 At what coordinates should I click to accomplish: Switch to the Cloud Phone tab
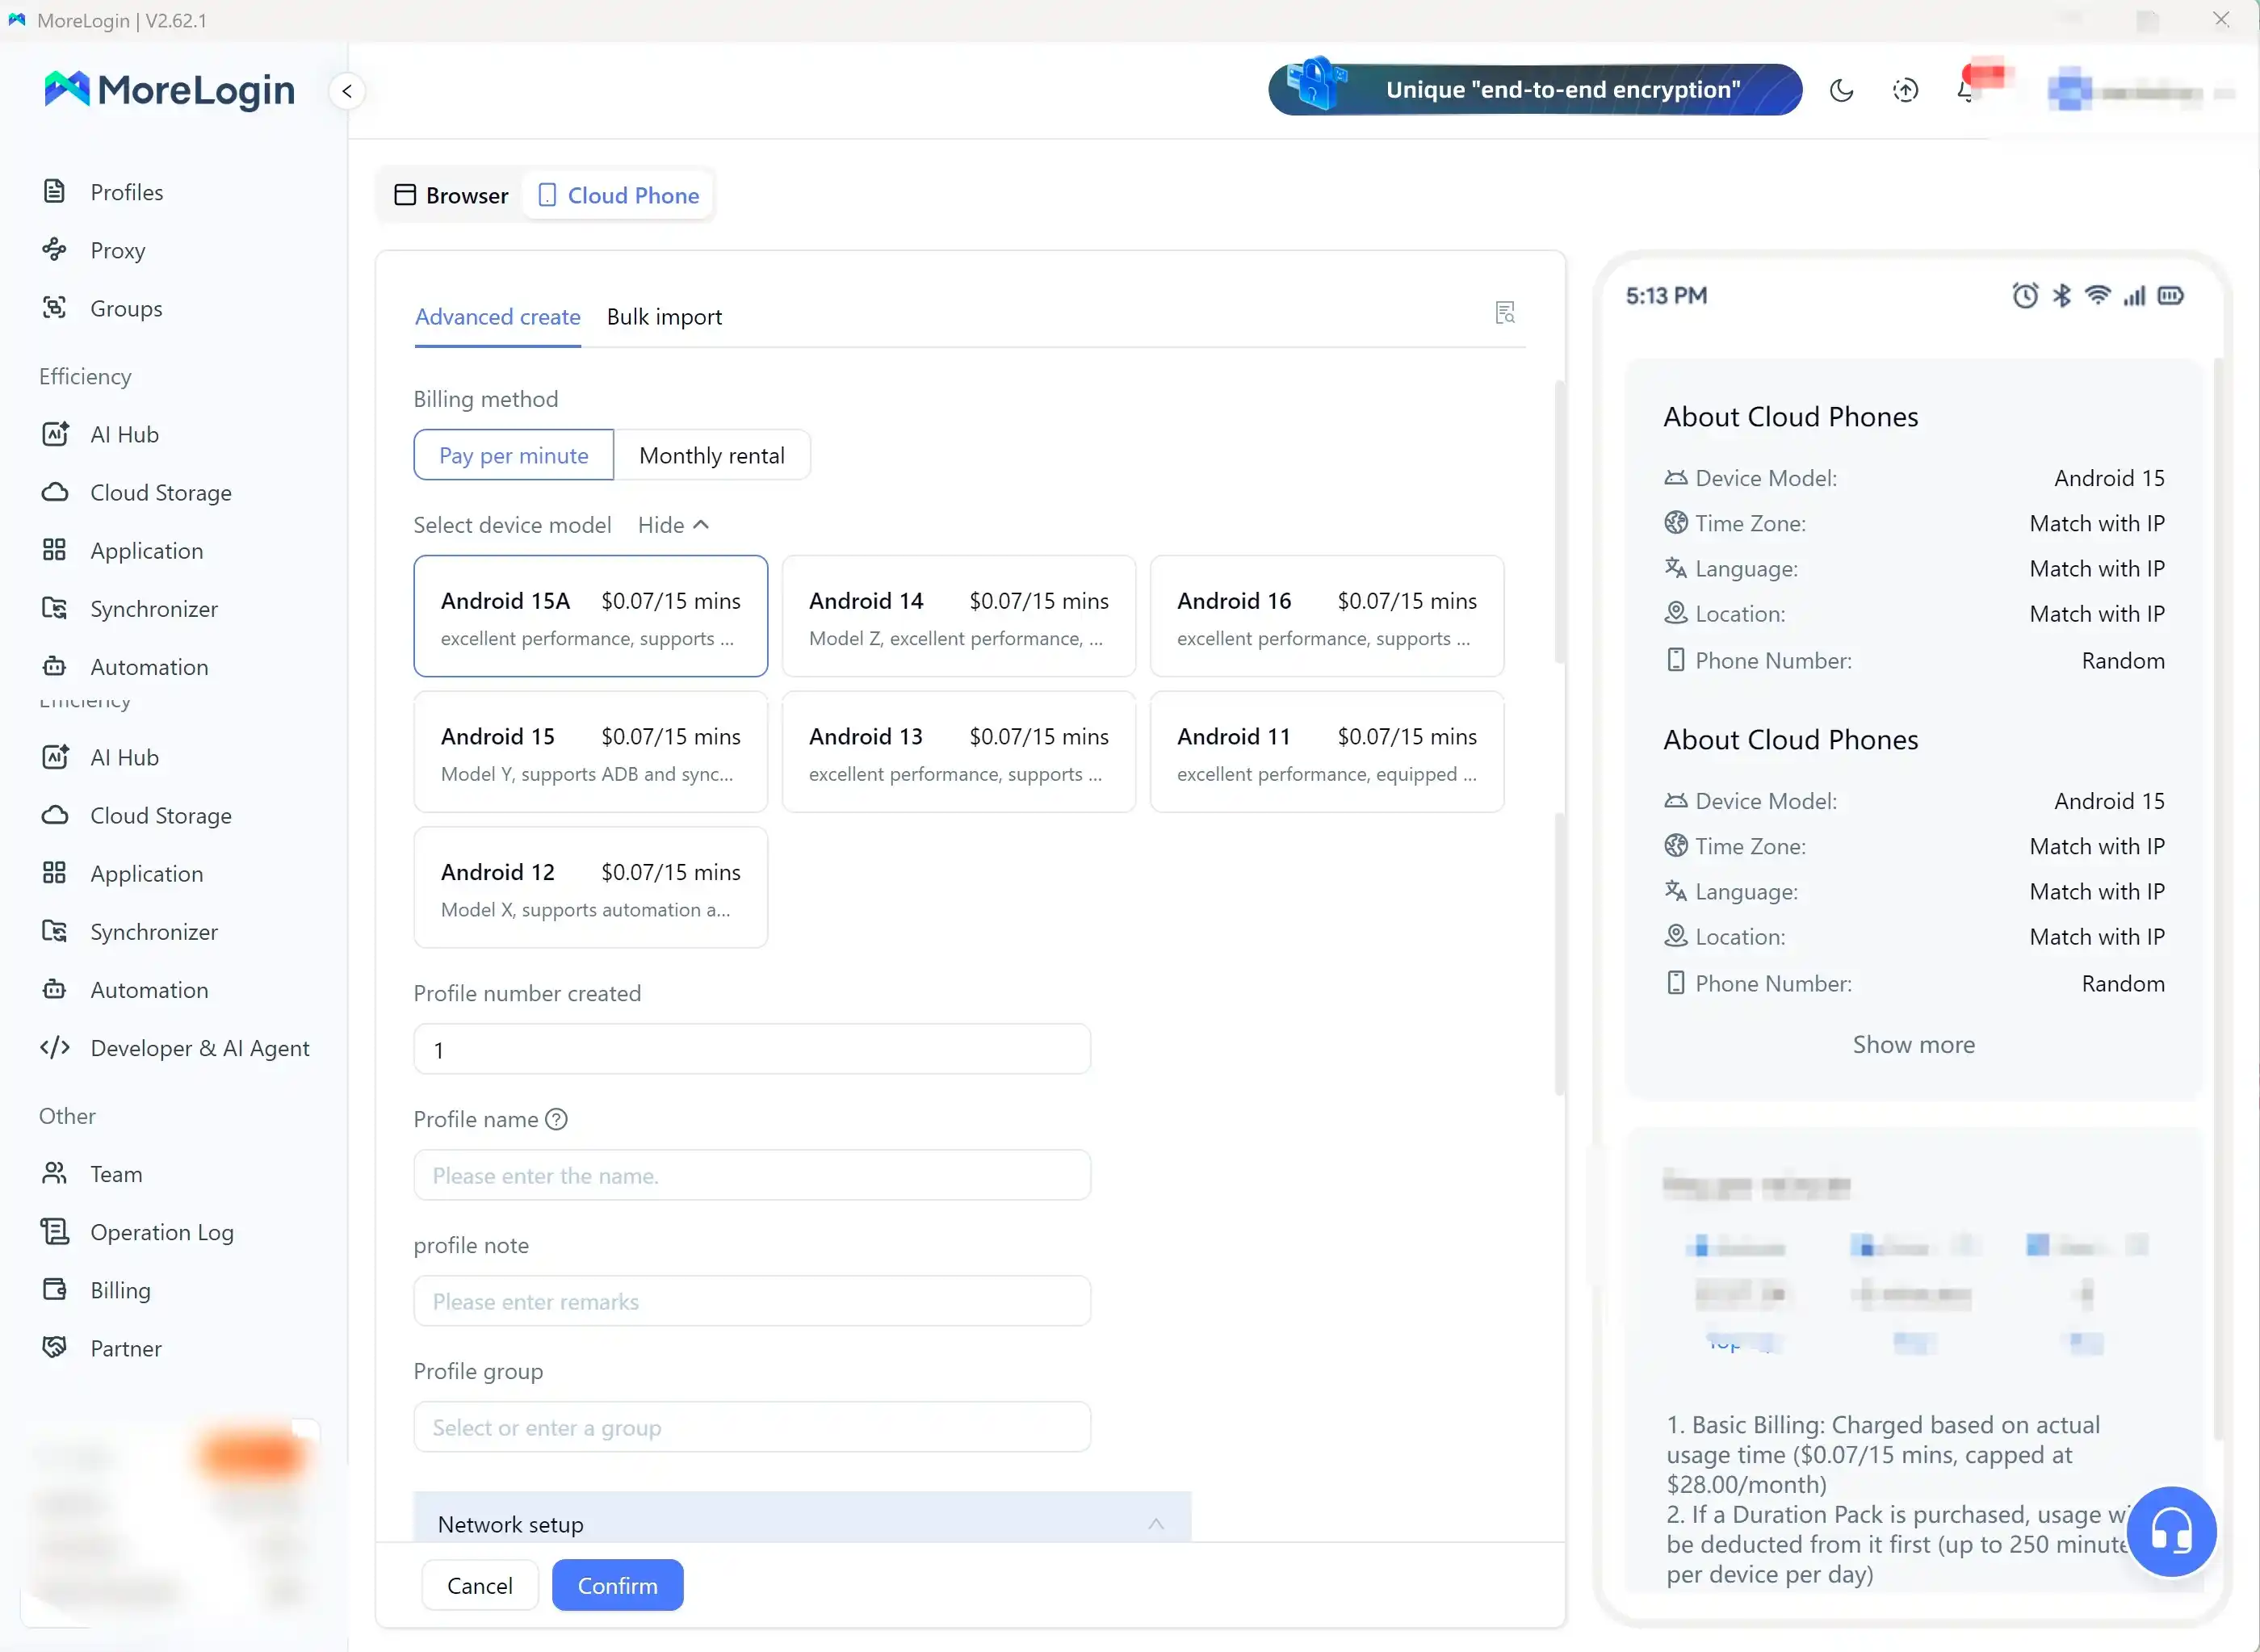coord(619,195)
